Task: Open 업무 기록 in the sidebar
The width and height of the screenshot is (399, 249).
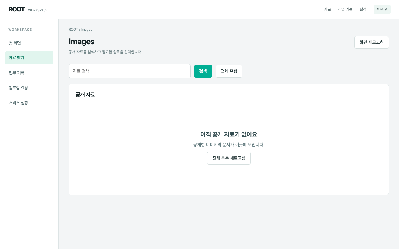Action: pyautogui.click(x=29, y=73)
